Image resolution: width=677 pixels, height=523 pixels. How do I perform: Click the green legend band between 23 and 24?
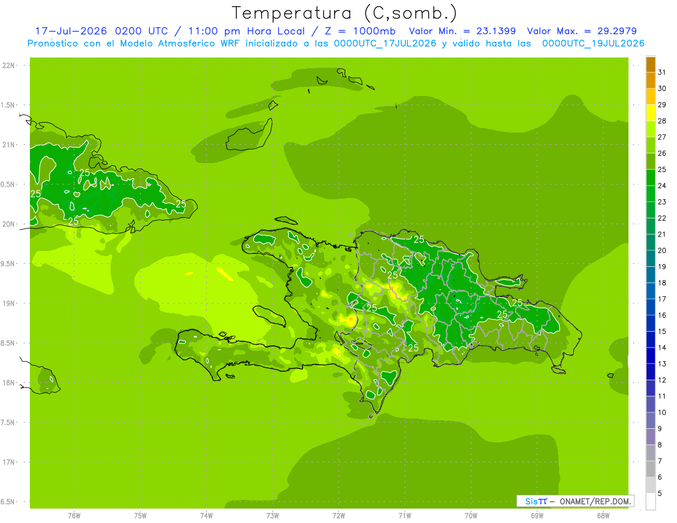point(650,194)
